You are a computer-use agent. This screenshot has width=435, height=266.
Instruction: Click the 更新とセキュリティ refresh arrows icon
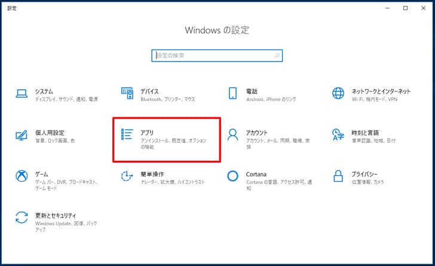click(x=22, y=217)
